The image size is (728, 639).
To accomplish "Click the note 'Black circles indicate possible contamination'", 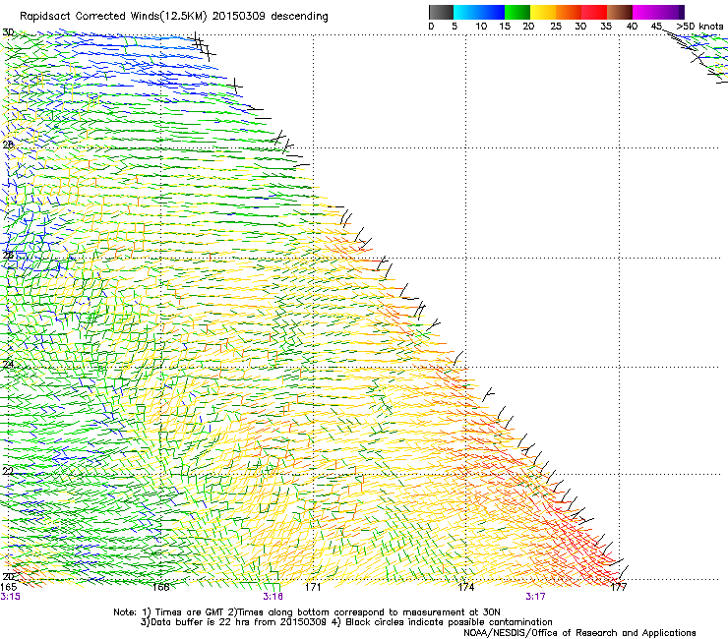I will coord(449,622).
